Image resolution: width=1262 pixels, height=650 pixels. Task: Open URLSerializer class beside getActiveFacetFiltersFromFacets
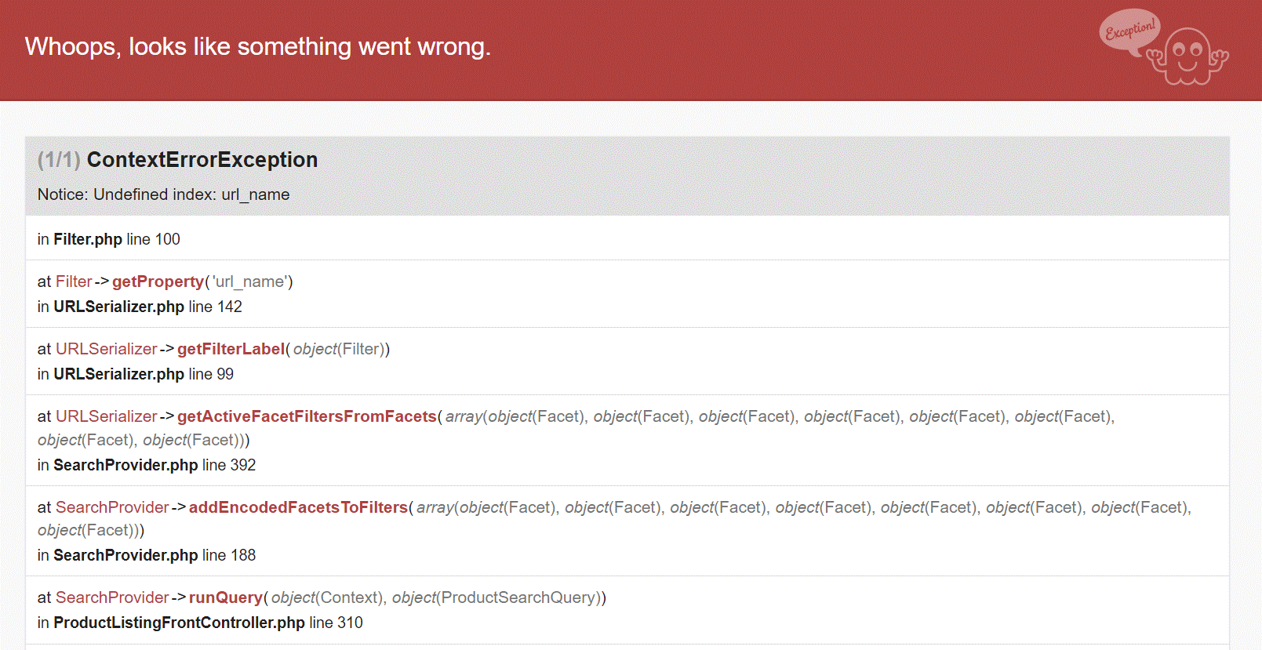coord(107,416)
